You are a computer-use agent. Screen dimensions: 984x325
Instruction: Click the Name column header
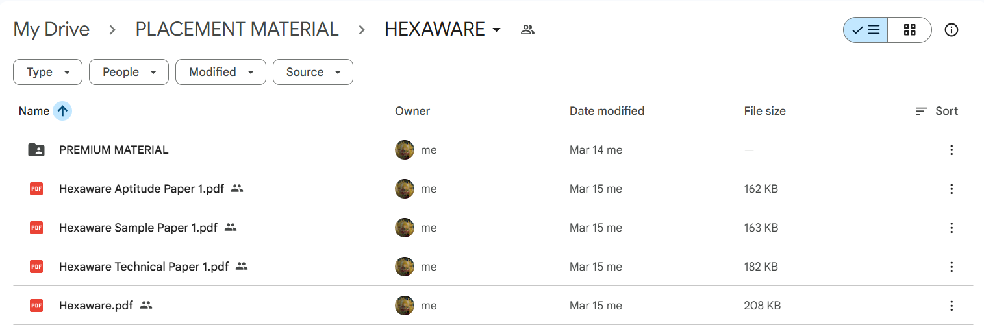(x=34, y=111)
